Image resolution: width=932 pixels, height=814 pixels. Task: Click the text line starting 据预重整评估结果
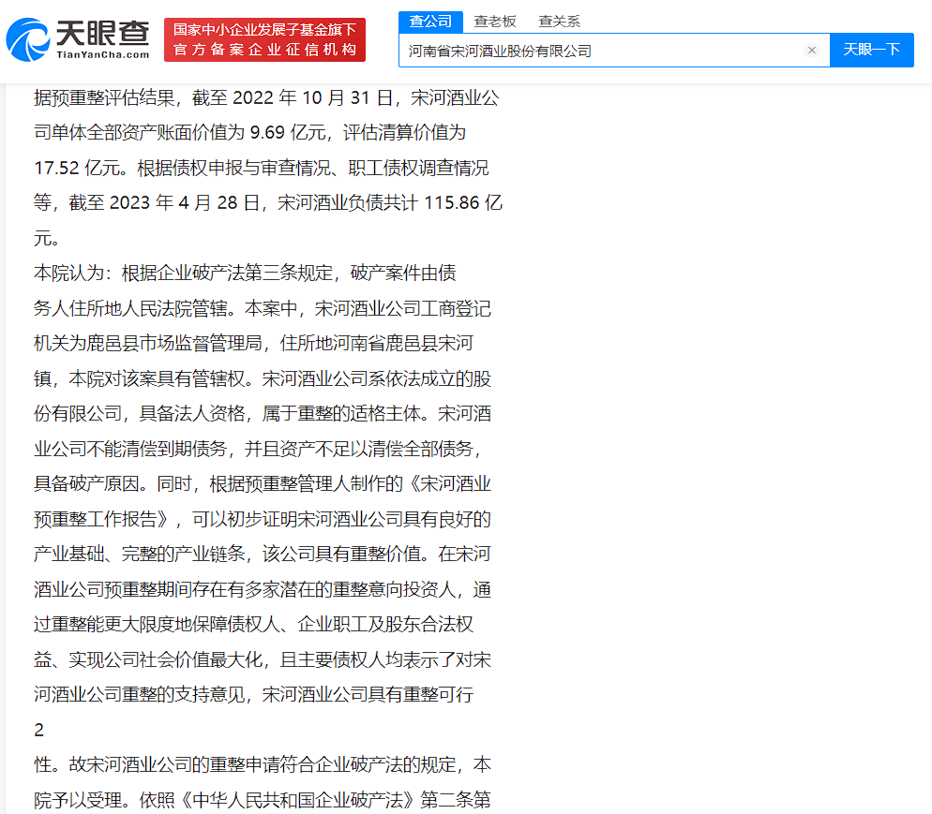266,98
